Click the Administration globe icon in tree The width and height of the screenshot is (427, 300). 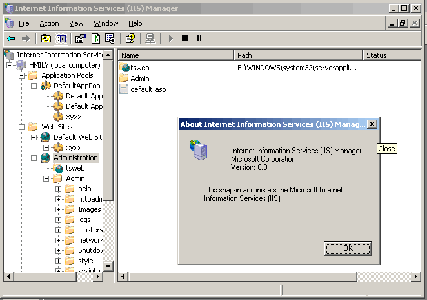click(46, 158)
